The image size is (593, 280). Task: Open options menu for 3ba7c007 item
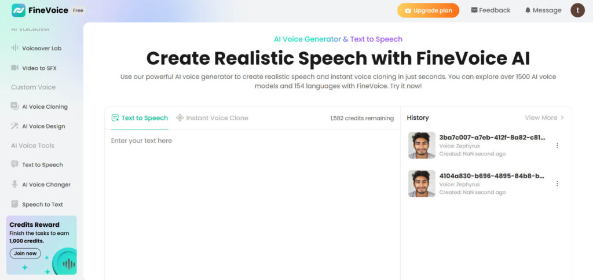[557, 145]
